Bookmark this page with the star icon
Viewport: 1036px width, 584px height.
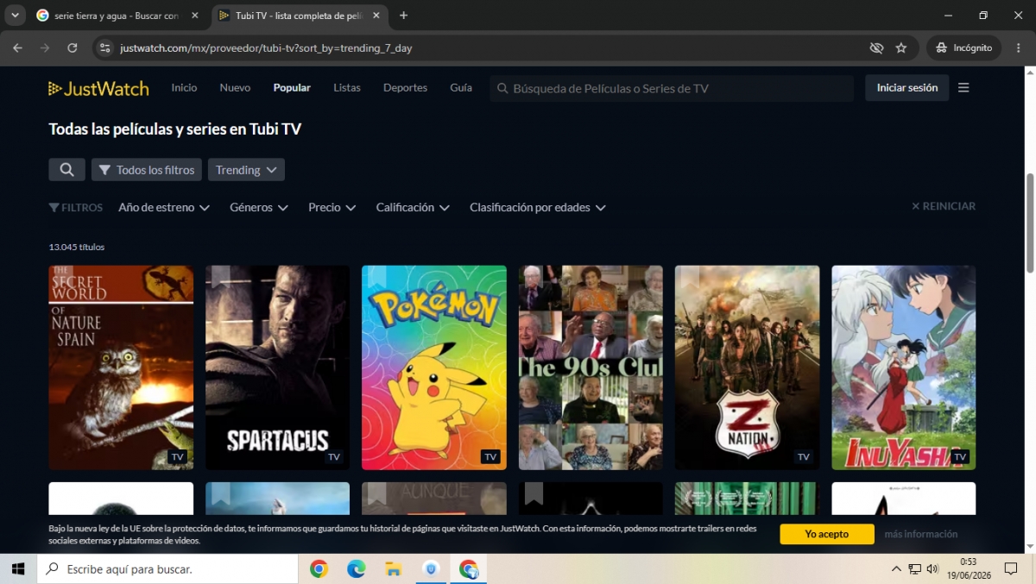901,48
